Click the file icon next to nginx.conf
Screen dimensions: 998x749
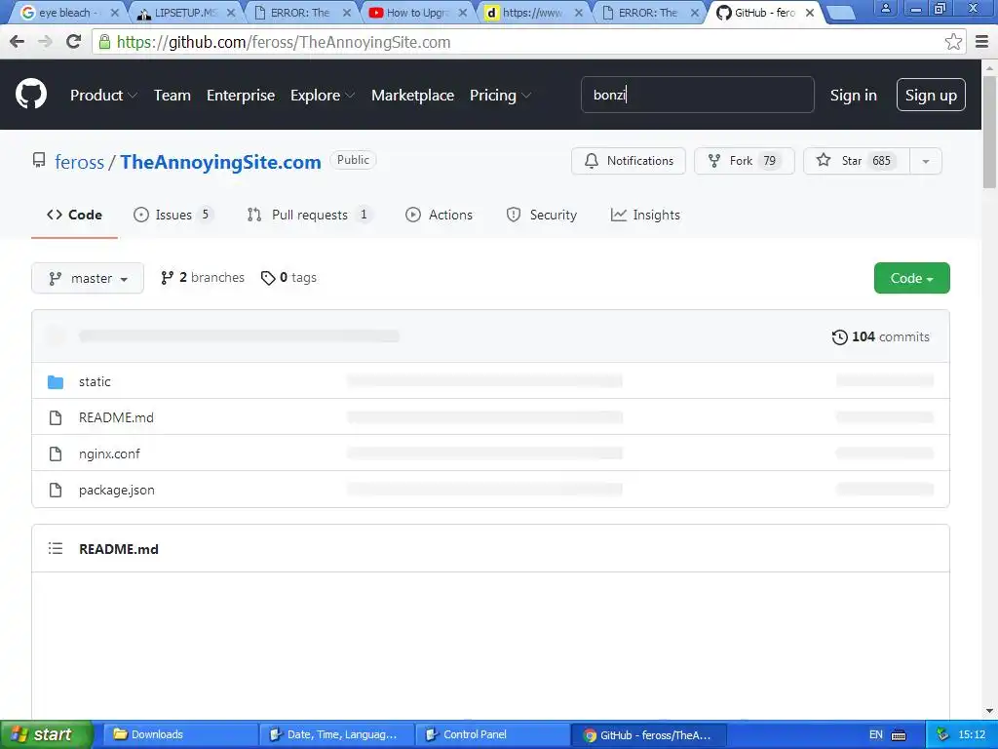(x=56, y=454)
